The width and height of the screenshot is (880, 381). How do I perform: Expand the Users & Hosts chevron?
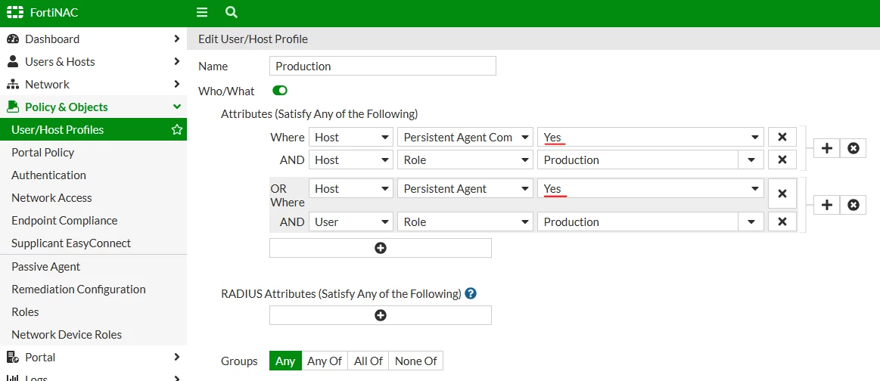pyautogui.click(x=177, y=62)
